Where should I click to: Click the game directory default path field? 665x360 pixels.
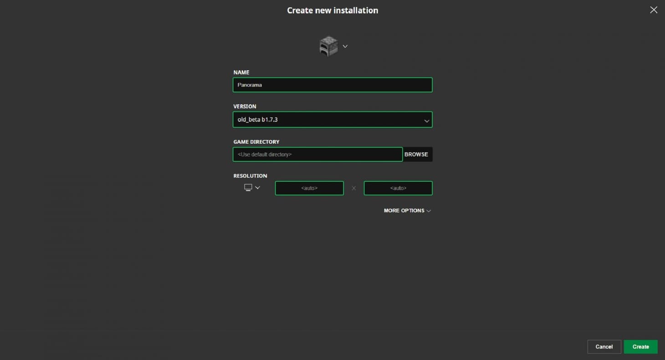click(x=317, y=154)
